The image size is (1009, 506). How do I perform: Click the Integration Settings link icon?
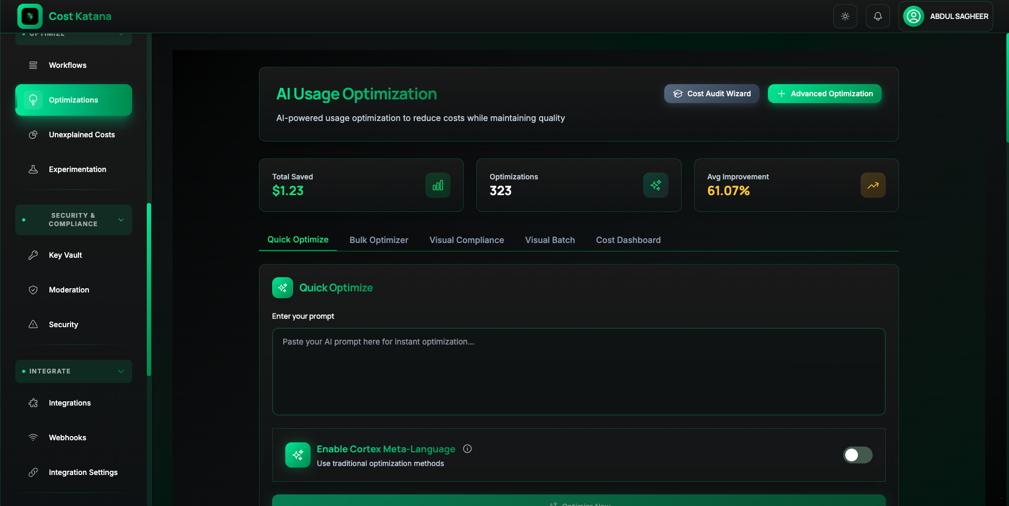click(x=33, y=472)
